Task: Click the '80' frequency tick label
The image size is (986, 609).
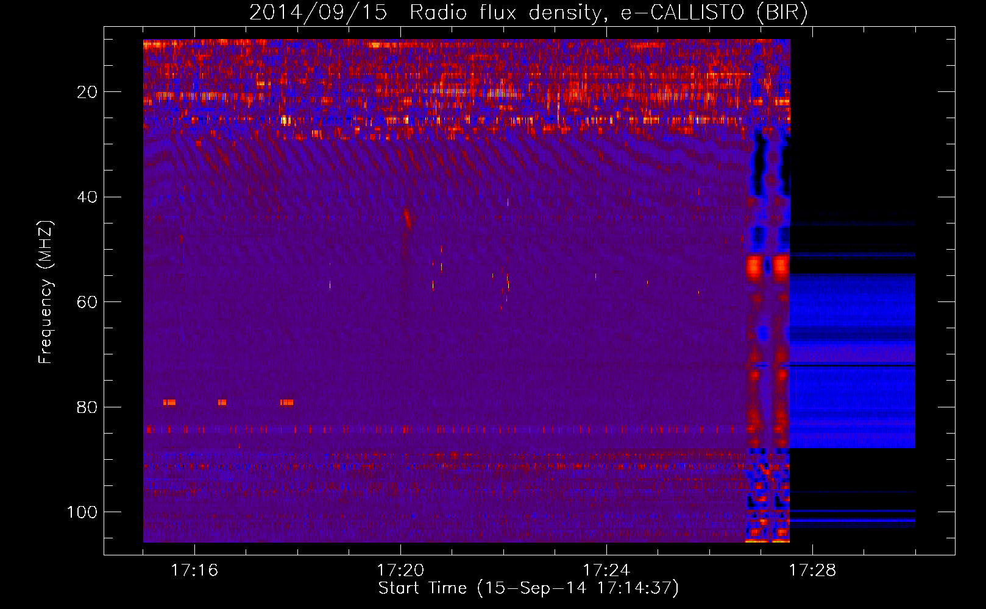Action: click(x=88, y=407)
